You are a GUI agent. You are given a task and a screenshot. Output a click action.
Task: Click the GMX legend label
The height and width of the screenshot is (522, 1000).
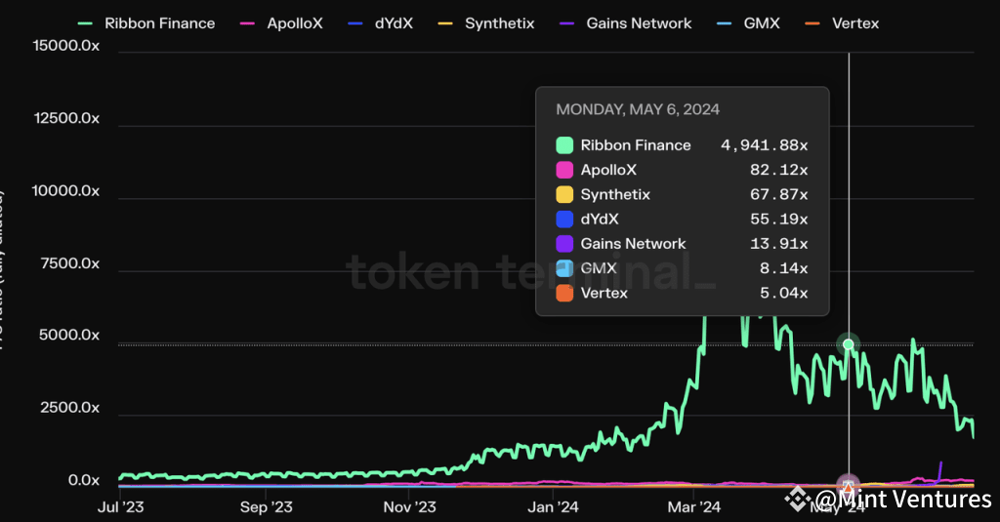(760, 22)
